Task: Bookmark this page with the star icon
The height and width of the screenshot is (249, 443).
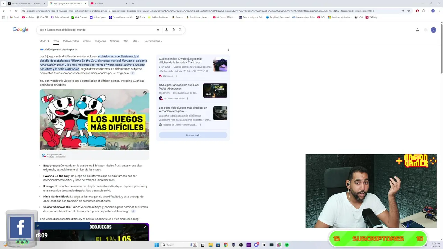Action: tap(409, 11)
